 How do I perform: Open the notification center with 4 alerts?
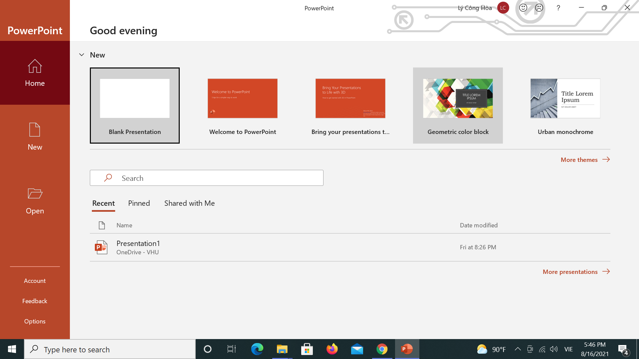[623, 349]
